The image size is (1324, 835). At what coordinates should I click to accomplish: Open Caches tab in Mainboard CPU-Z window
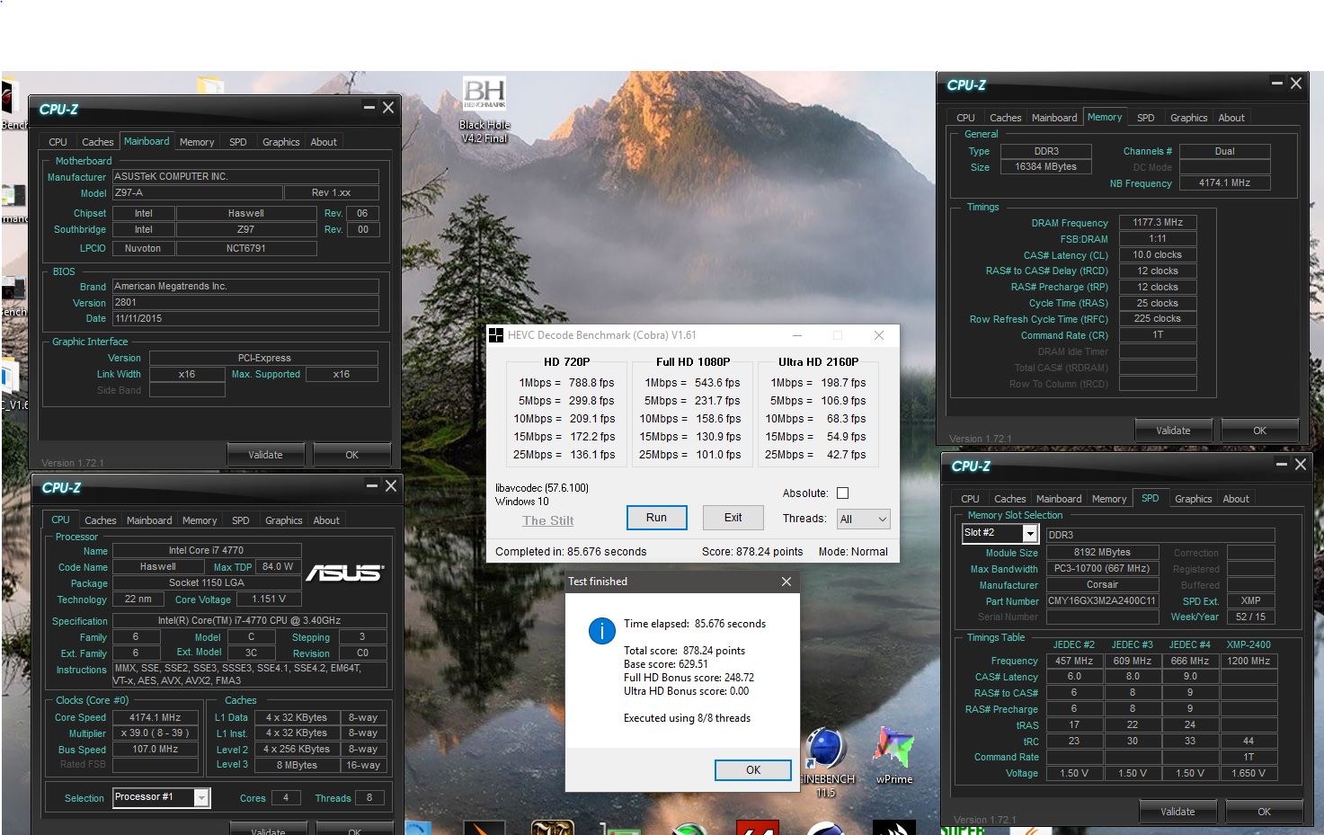[97, 142]
